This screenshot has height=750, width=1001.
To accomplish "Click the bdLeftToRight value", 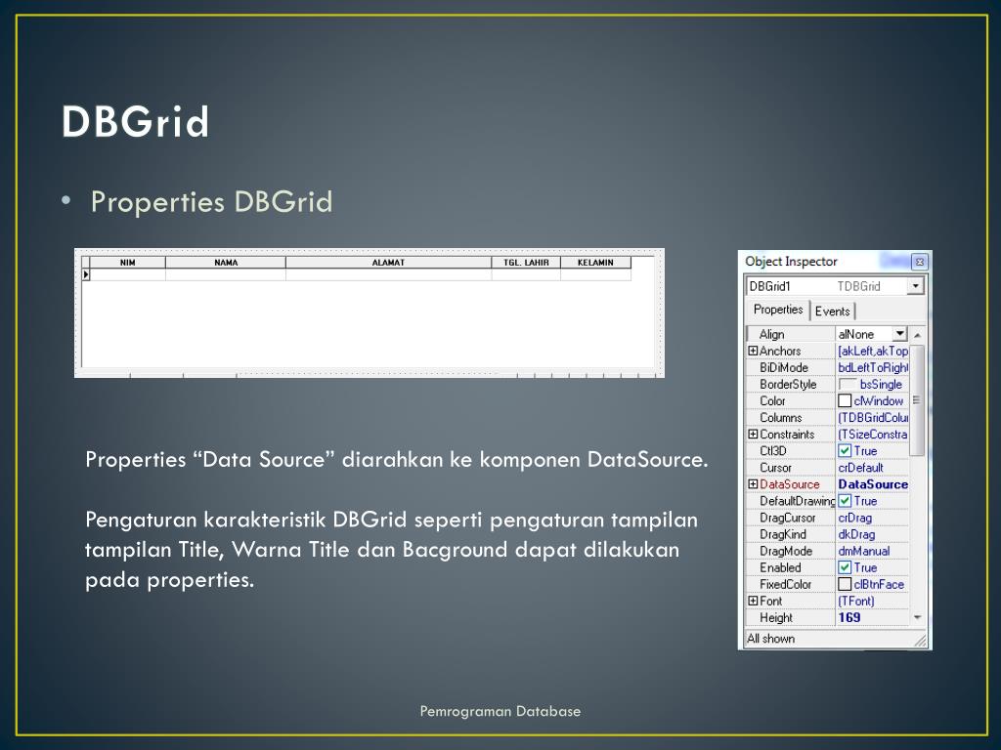I will pos(873,367).
